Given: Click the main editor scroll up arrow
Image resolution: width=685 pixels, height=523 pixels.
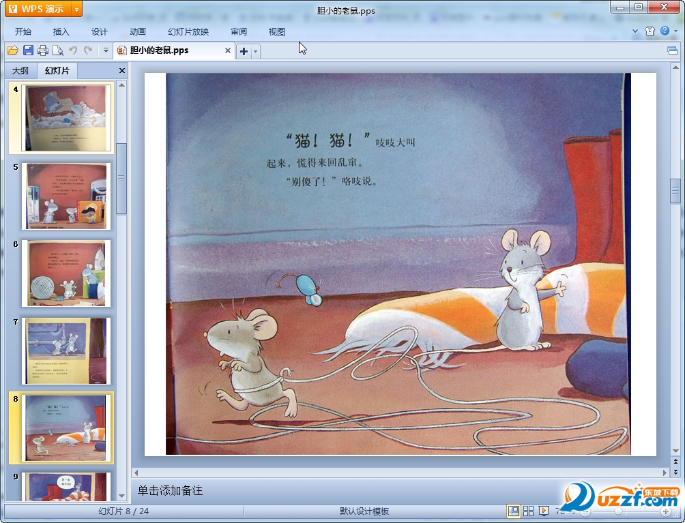Looking at the screenshot, I should [675, 68].
